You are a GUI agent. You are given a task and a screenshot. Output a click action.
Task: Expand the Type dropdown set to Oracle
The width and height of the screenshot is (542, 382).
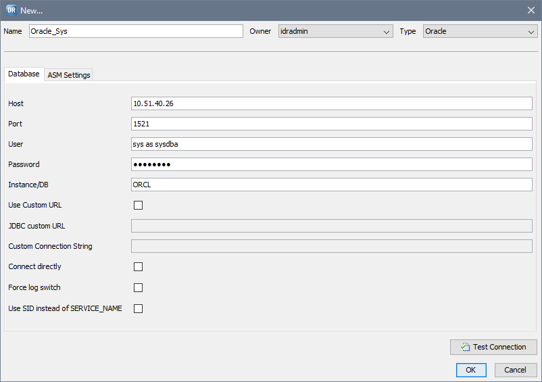point(480,31)
